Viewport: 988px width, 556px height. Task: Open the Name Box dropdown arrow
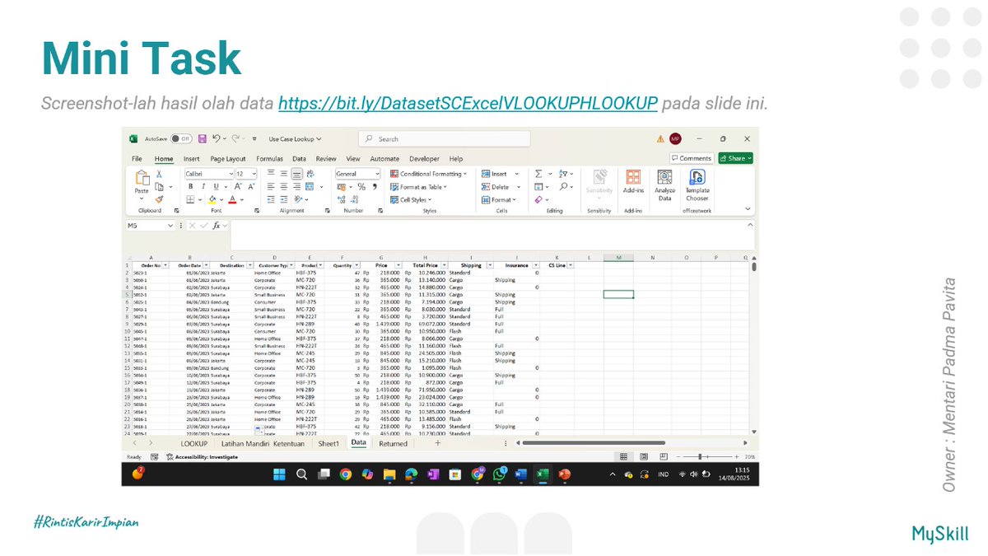(171, 225)
